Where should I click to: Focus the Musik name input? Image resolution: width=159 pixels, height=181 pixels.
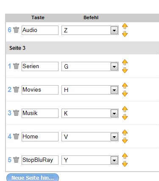(40, 113)
